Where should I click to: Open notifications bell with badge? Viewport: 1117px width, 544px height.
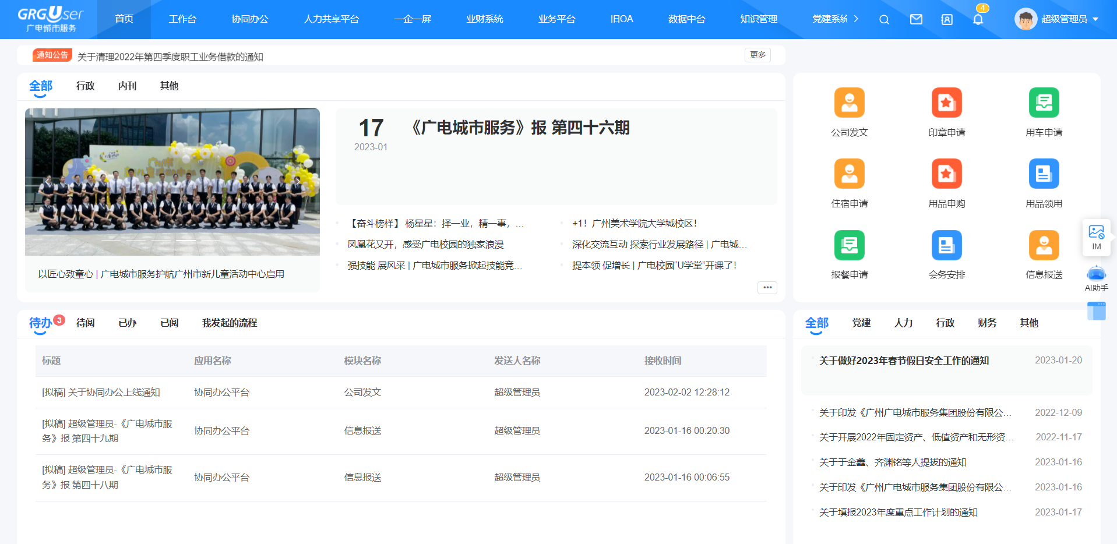tap(978, 19)
